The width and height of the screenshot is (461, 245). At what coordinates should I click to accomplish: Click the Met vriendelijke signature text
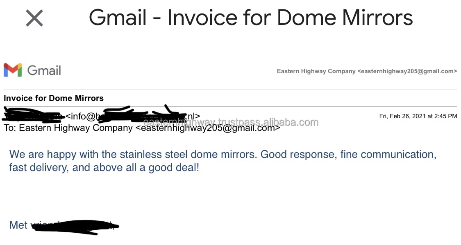[25, 225]
